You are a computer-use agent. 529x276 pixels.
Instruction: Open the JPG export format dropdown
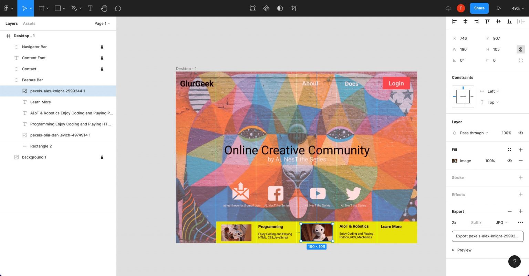point(501,223)
